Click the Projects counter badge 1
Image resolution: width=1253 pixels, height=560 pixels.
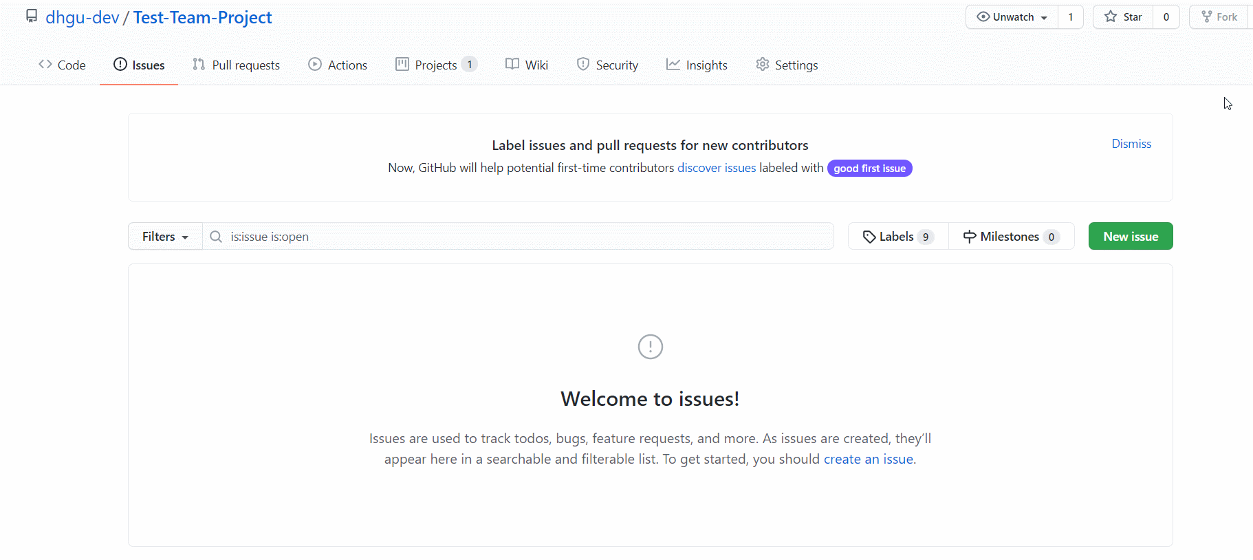[x=470, y=64]
